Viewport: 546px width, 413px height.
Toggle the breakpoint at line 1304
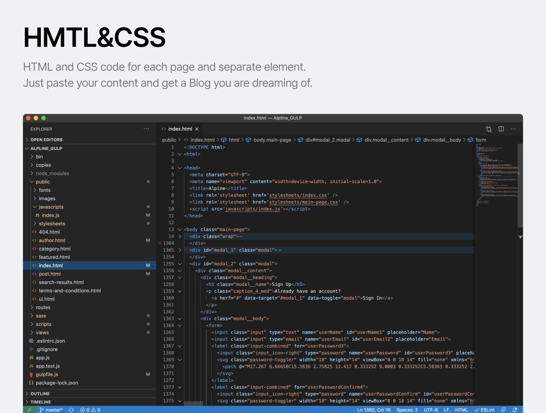(x=160, y=243)
